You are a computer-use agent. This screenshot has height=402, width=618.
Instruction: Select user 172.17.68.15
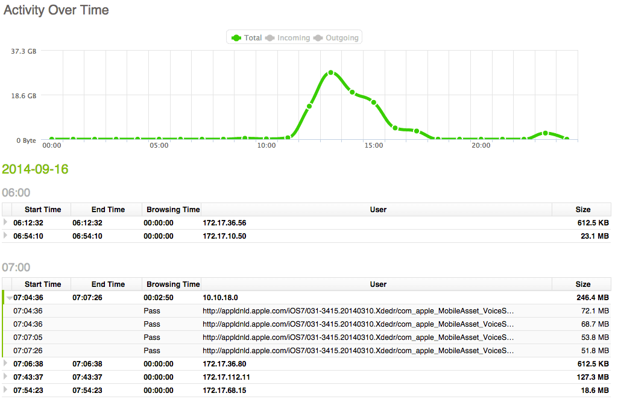point(224,391)
